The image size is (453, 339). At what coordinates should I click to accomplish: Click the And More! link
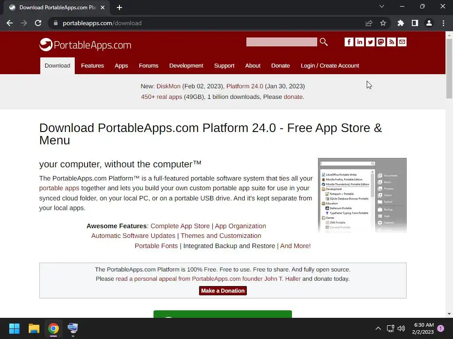295,246
